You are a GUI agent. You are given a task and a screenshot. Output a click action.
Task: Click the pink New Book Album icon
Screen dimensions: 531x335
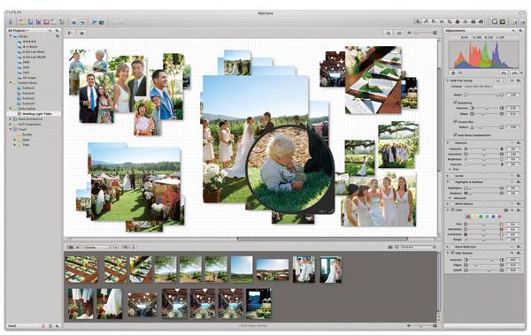click(46, 22)
